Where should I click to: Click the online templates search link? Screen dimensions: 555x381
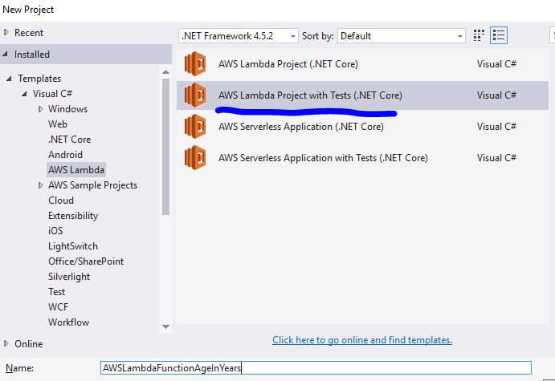[x=362, y=340]
